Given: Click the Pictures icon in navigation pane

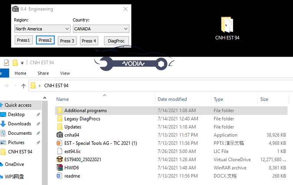Looking at the screenshot, I should tap(3, 143).
